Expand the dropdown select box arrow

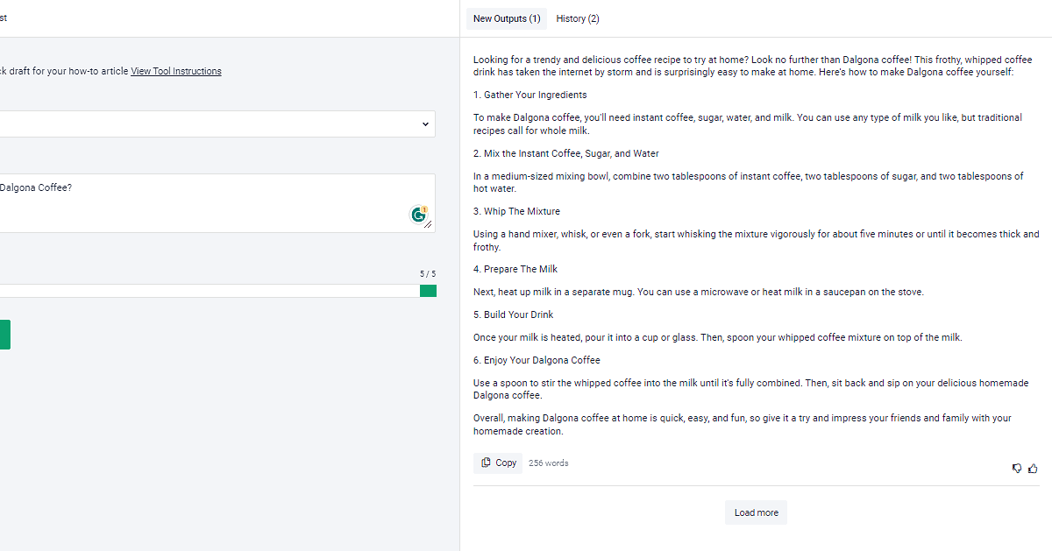point(425,124)
